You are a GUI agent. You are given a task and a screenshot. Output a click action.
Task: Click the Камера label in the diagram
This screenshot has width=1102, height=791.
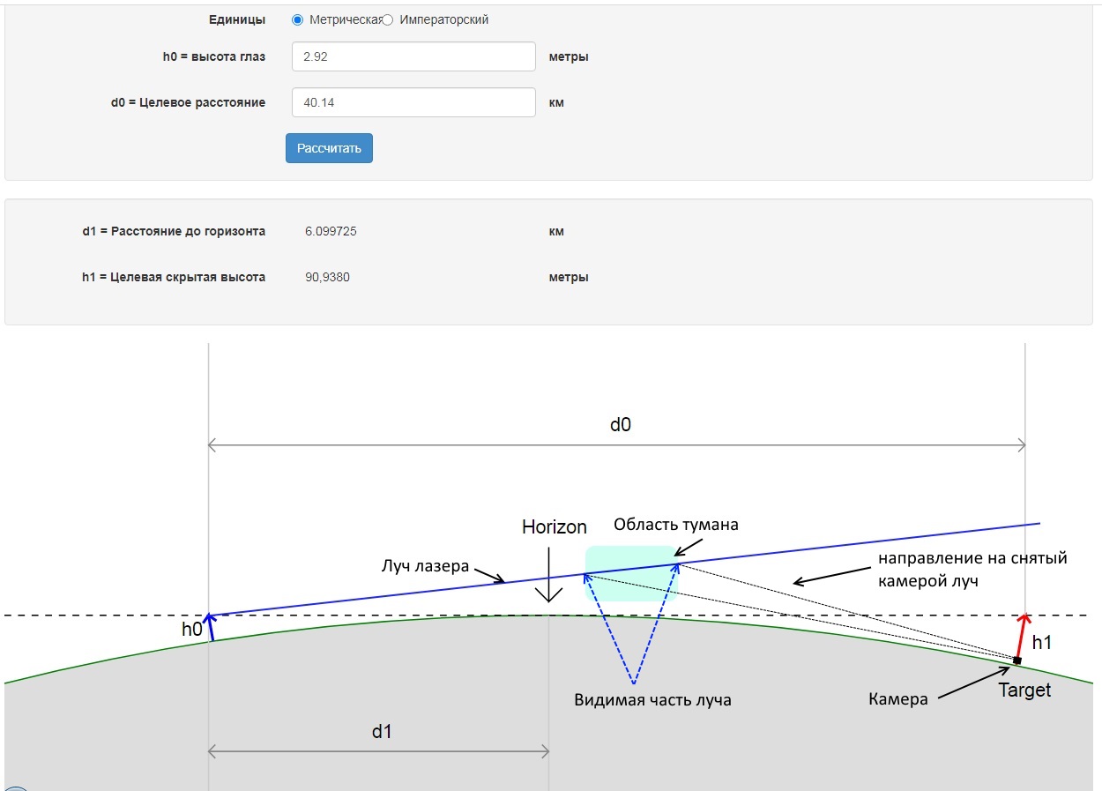898,699
